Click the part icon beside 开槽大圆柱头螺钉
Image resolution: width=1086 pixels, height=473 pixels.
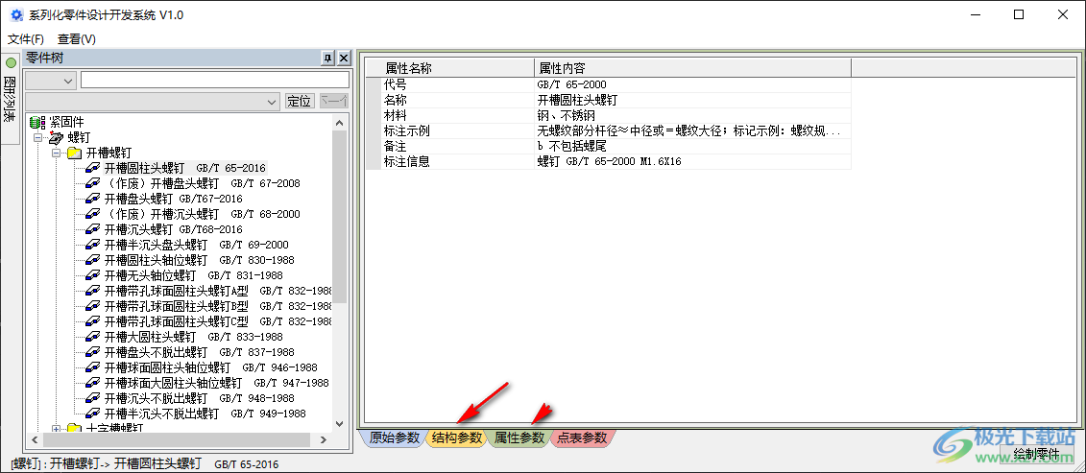point(93,337)
